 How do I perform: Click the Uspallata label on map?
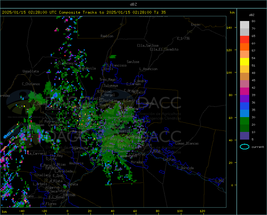click(31, 71)
